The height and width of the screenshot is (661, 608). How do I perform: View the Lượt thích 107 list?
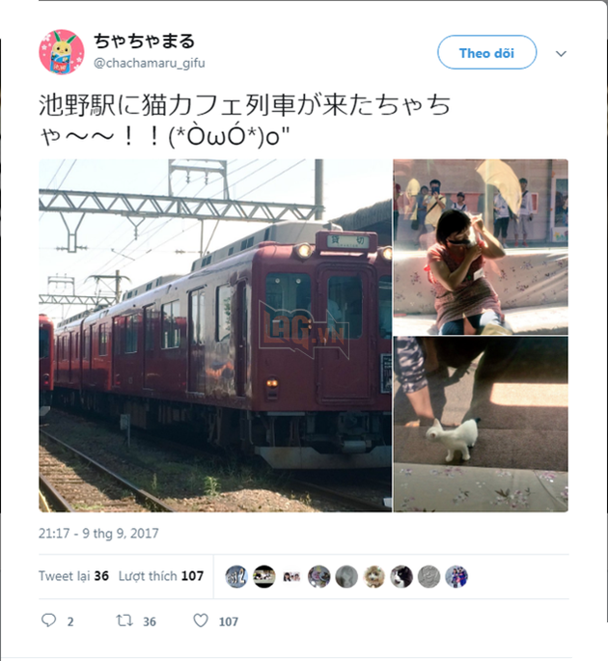point(161,576)
